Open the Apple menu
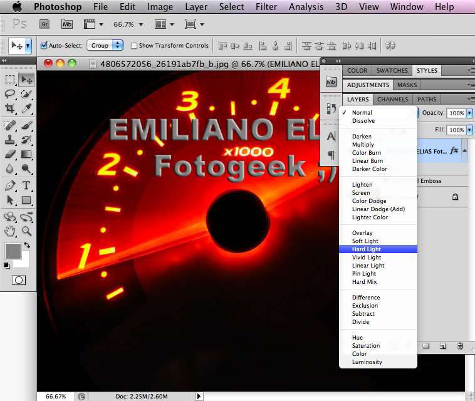Viewport: 475px width, 401px height. (x=18, y=7)
